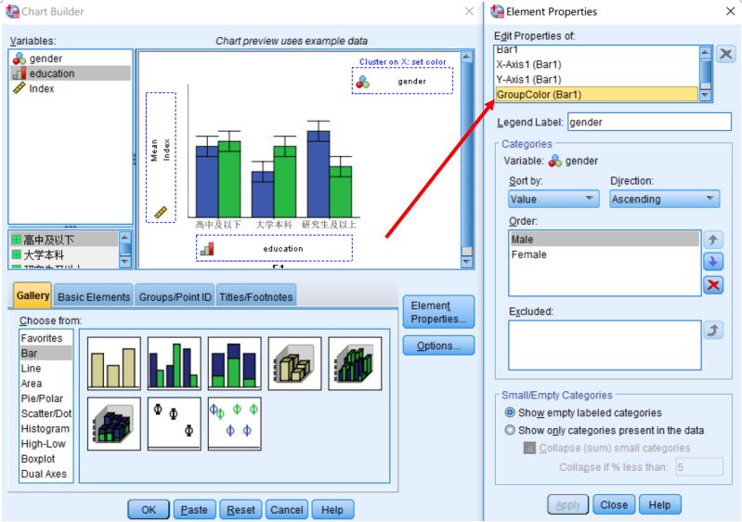Select the clustered 3-D bar icon
This screenshot has height=522, width=742.
[x=355, y=363]
